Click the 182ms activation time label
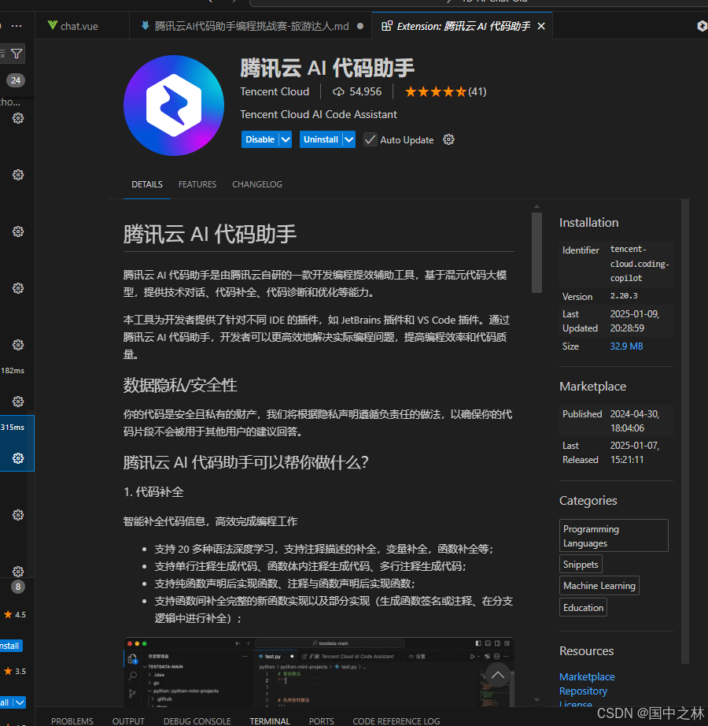This screenshot has height=726, width=708. pos(13,370)
